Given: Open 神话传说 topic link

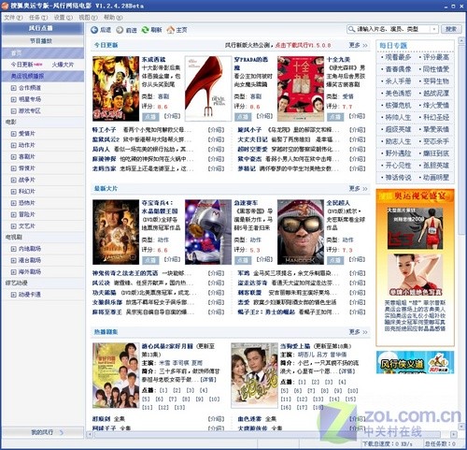Looking at the screenshot, I should [398, 178].
